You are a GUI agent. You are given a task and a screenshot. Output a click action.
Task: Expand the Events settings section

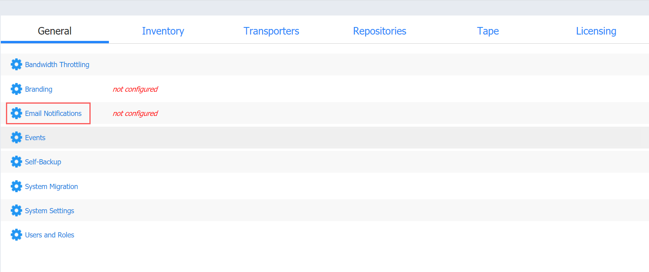coord(325,137)
